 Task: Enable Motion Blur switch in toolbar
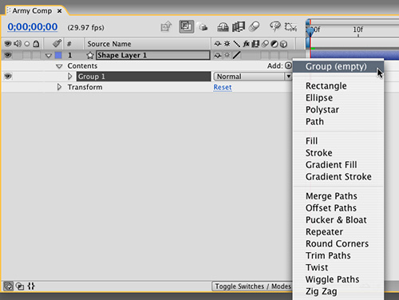point(254,26)
